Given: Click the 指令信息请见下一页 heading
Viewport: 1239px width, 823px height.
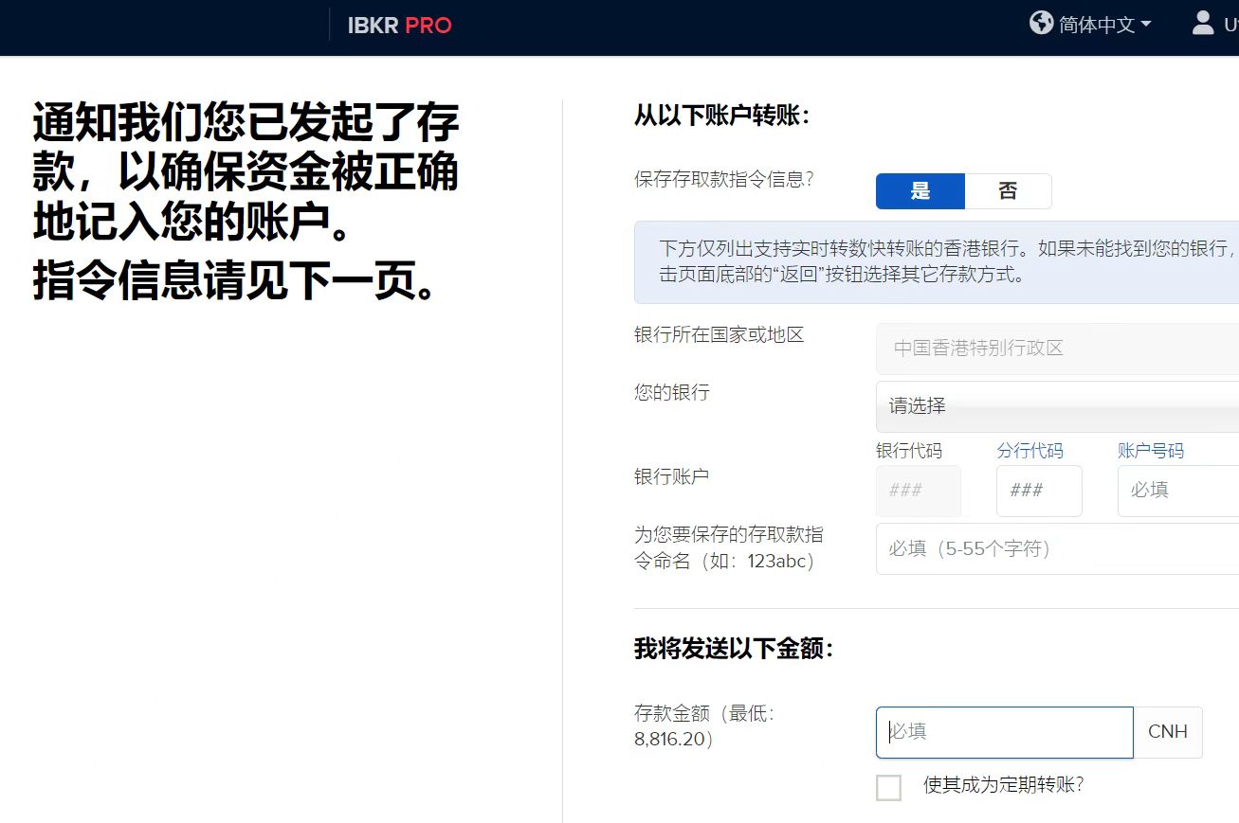Looking at the screenshot, I should tap(235, 280).
